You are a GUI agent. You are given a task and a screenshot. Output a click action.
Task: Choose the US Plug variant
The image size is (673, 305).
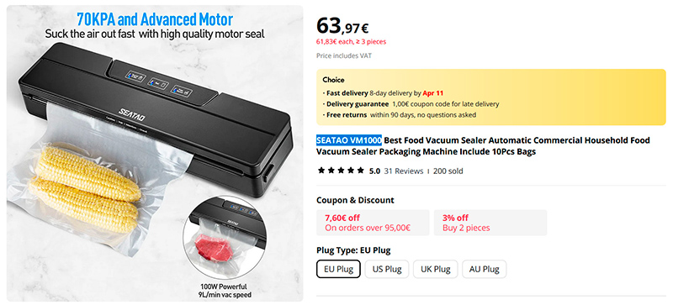click(x=387, y=269)
